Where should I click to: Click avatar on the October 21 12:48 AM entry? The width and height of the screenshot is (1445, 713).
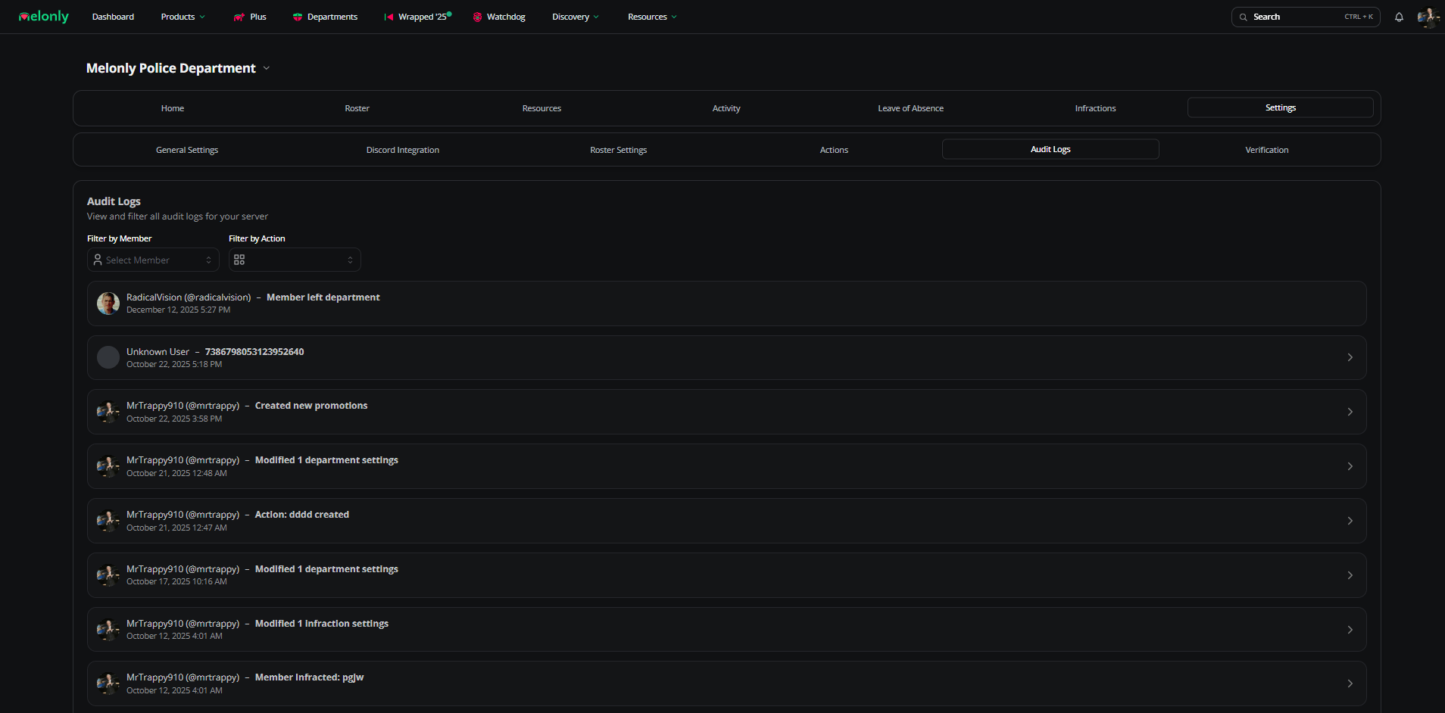108,466
